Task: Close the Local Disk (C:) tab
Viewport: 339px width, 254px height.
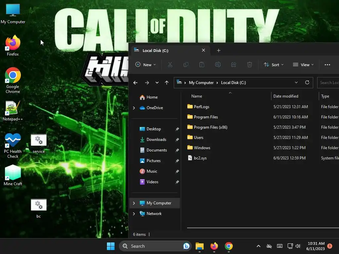Action: tap(204, 50)
